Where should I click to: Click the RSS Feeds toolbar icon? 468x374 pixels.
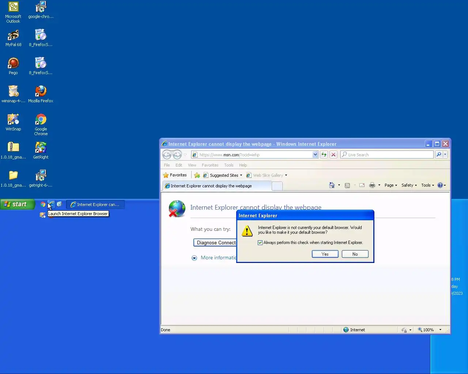(347, 185)
